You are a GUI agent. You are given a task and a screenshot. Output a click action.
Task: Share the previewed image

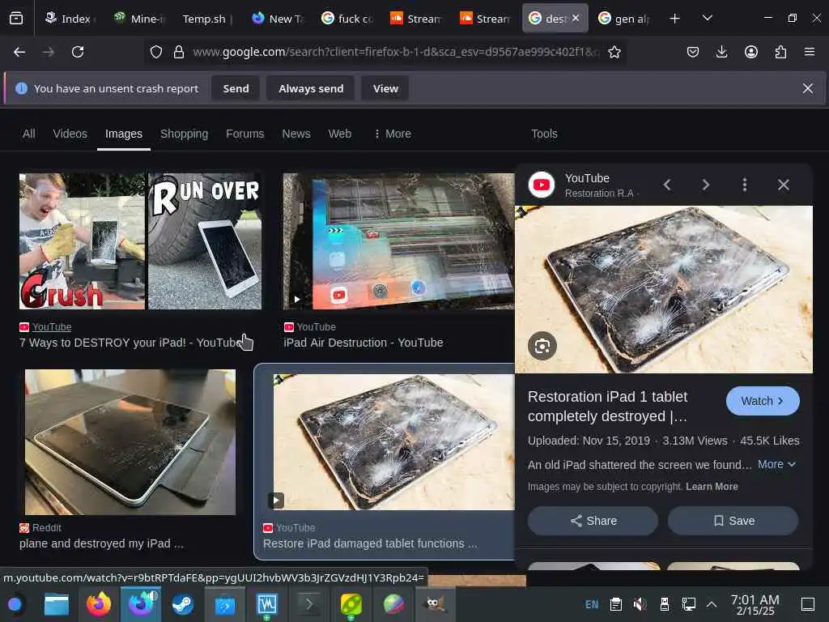coord(593,521)
